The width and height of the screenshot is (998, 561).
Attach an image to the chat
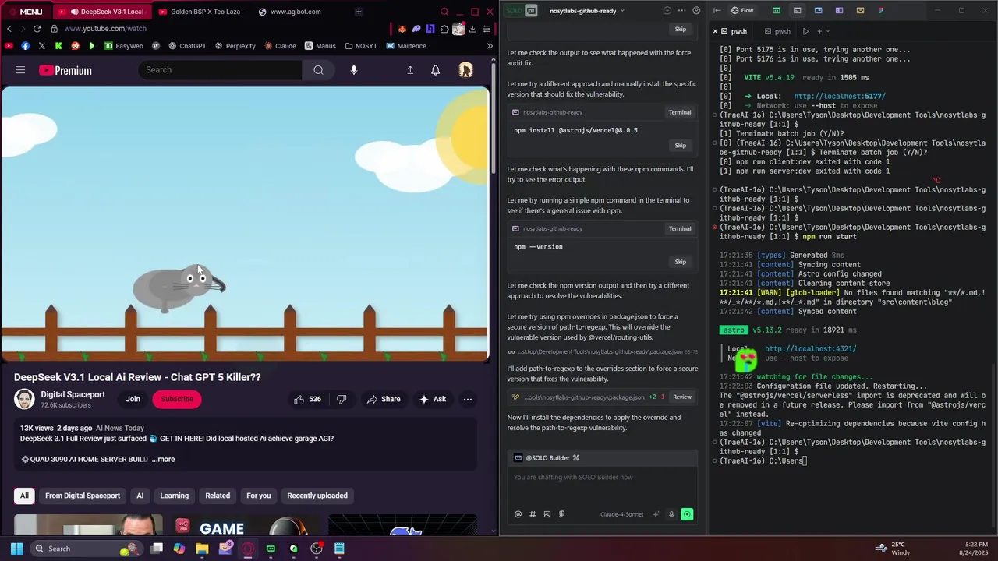(547, 514)
